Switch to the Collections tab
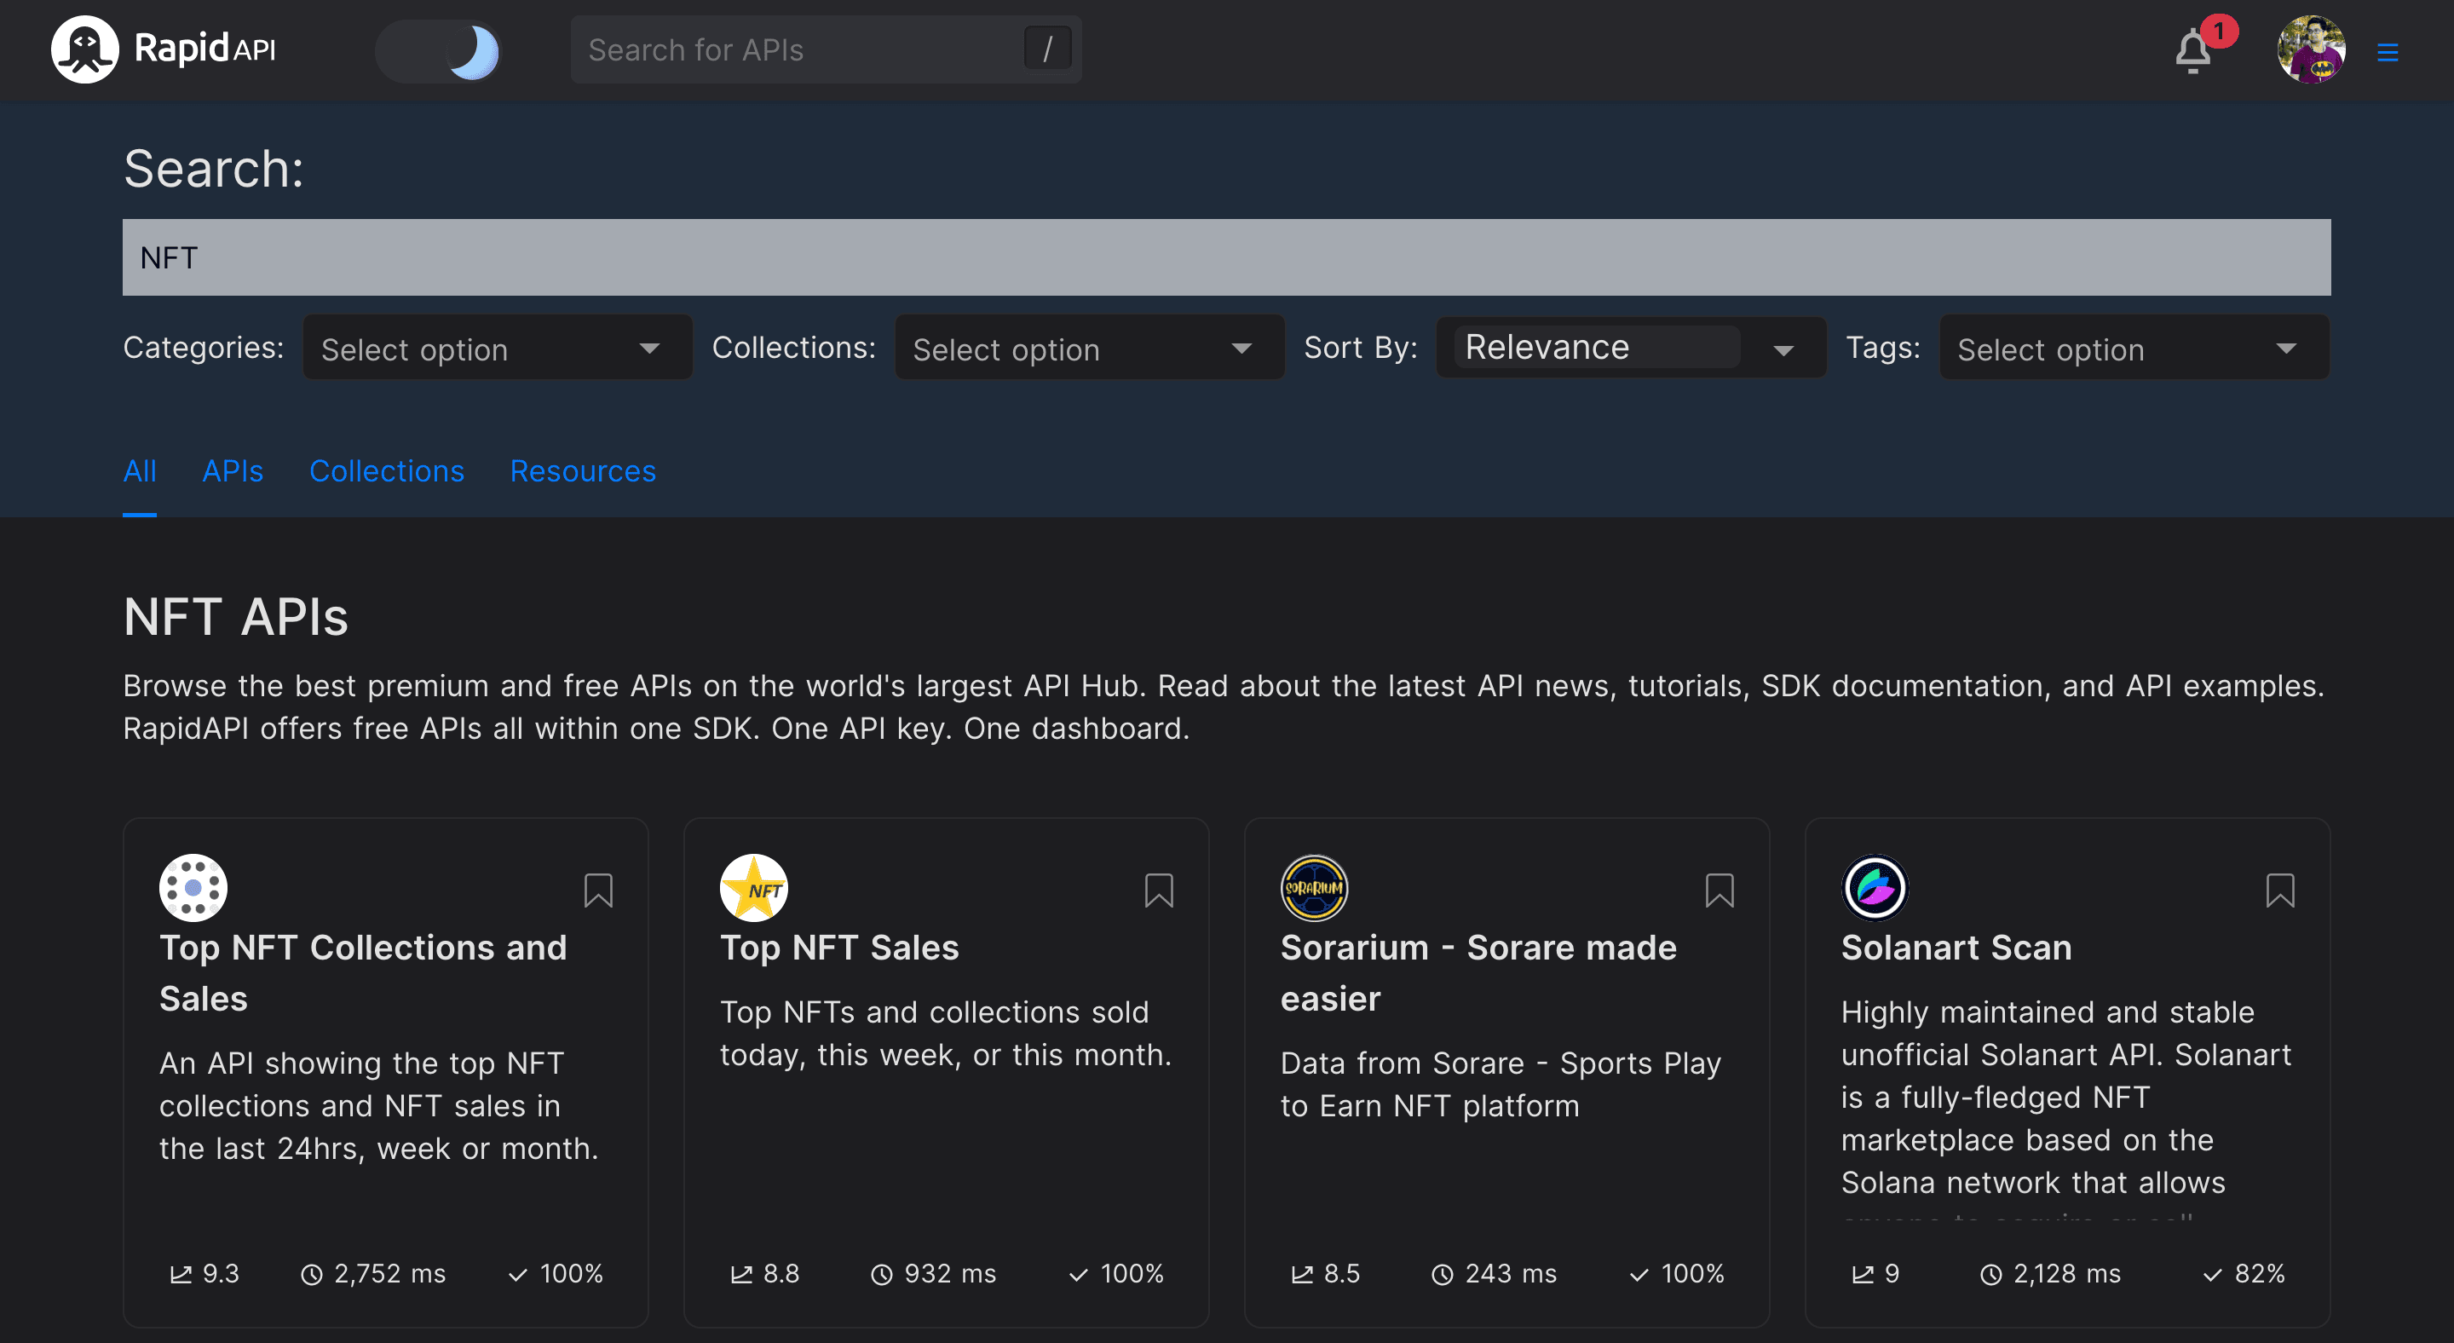Image resolution: width=2454 pixels, height=1343 pixels. [387, 470]
